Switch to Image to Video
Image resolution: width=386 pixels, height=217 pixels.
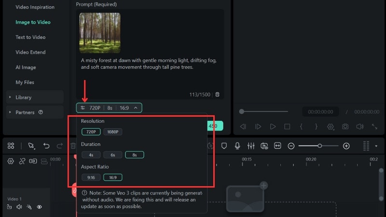(x=33, y=22)
